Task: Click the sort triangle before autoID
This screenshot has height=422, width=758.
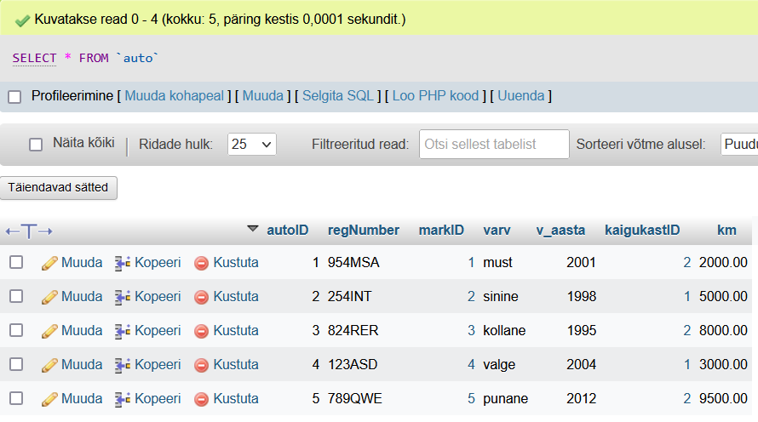Action: (252, 228)
